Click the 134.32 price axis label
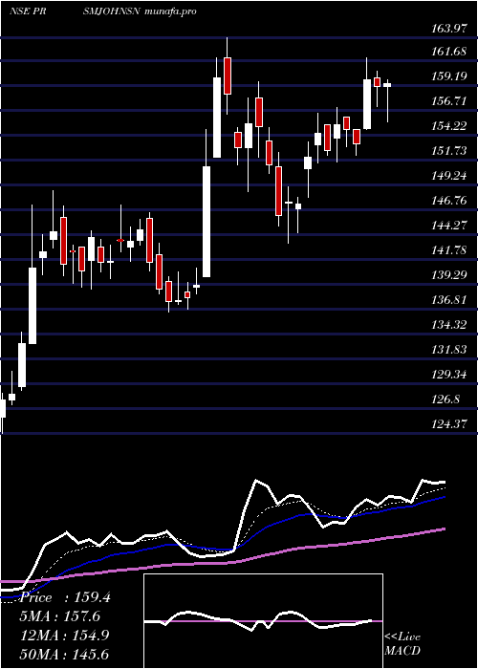This screenshot has width=478, height=669. tap(448, 325)
